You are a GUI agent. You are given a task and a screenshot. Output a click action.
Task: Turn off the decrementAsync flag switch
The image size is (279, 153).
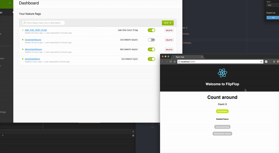pyautogui.click(x=151, y=49)
